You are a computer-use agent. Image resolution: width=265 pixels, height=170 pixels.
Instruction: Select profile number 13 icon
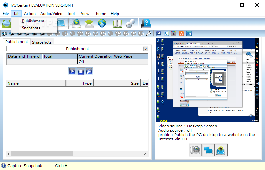tap(95, 33)
